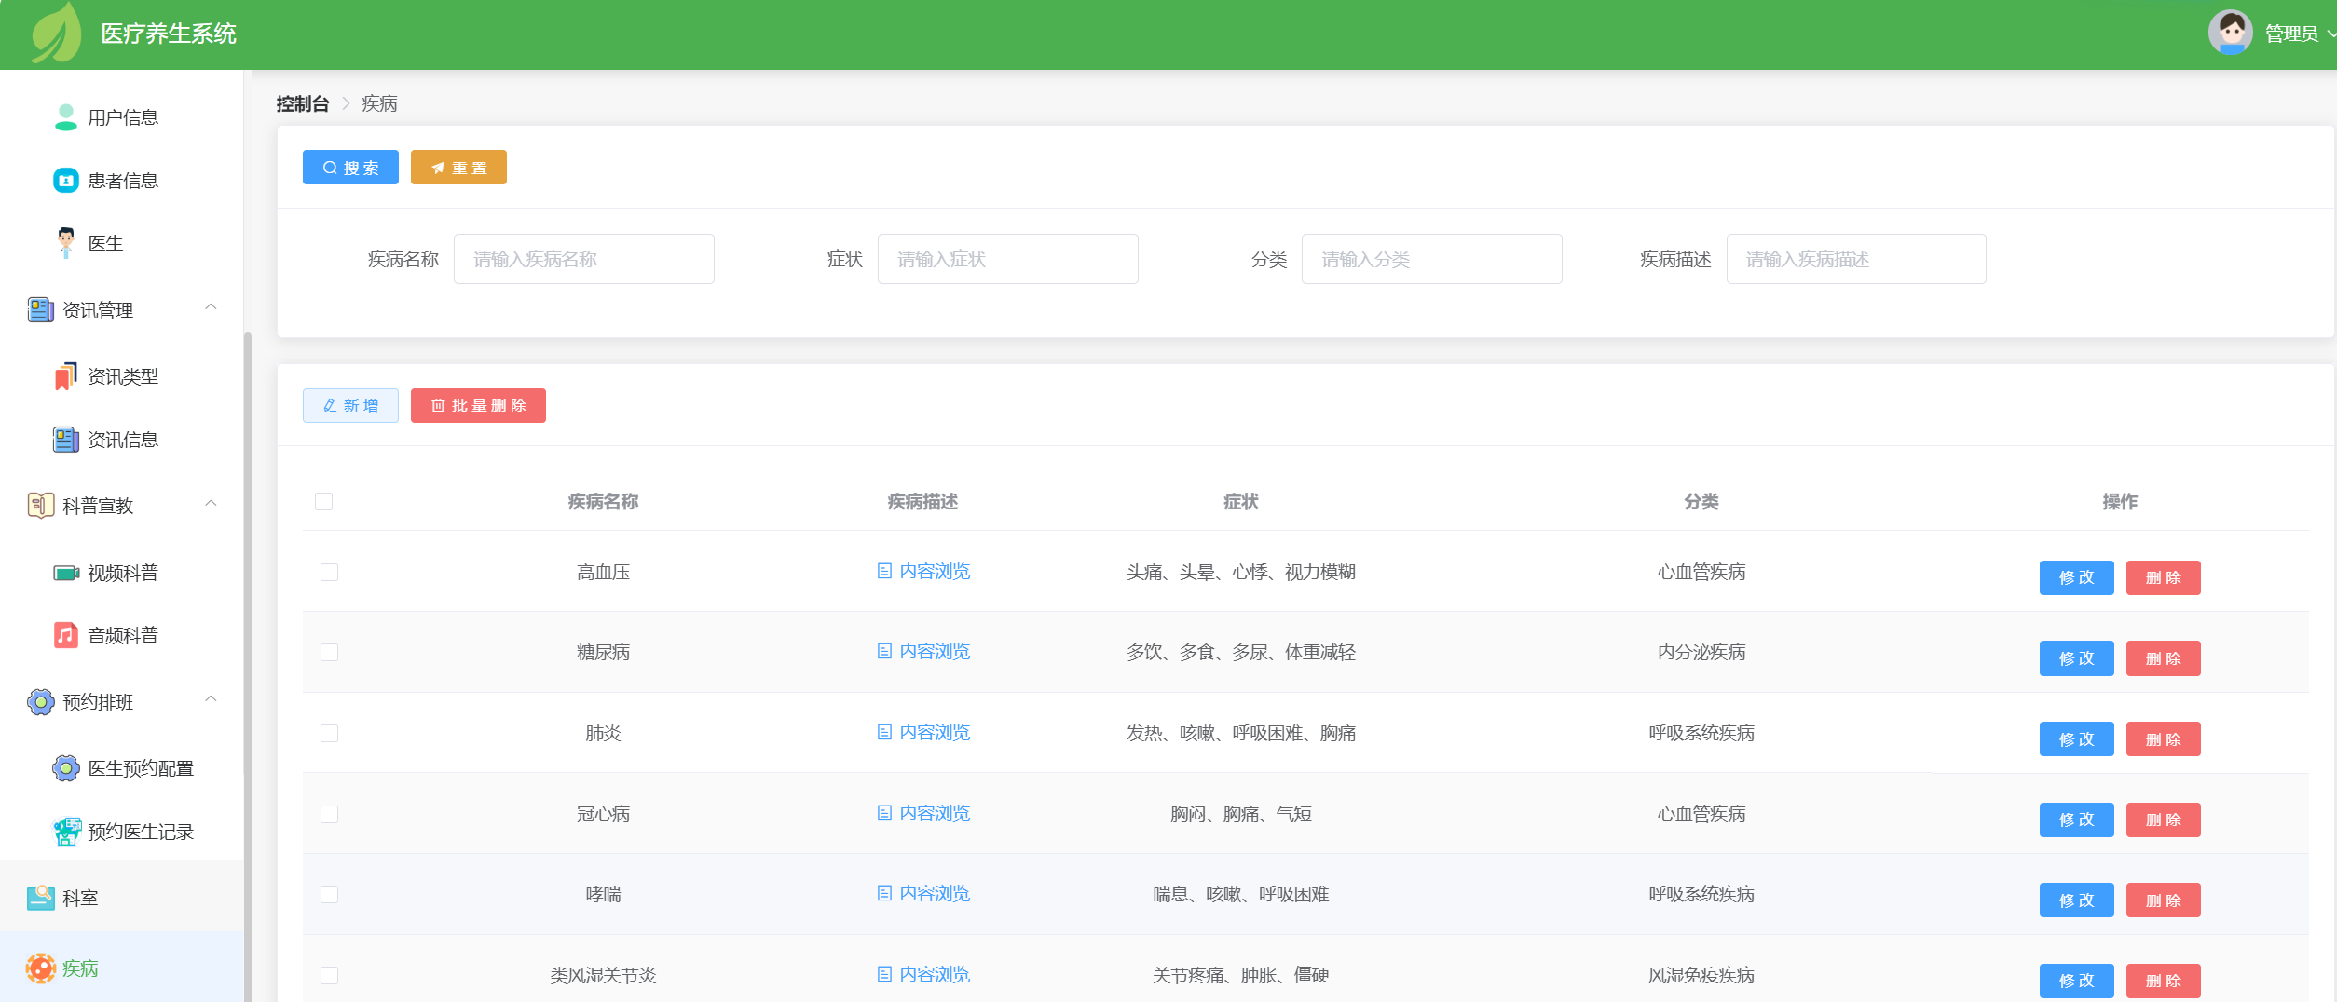Click the 预约医生记录 icon

(x=66, y=832)
